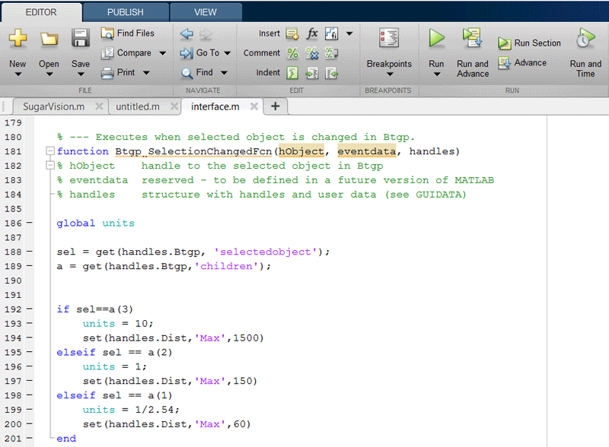Image resolution: width=609 pixels, height=447 pixels.
Task: Switch to the EDITOR ribbon tab
Action: pos(41,12)
